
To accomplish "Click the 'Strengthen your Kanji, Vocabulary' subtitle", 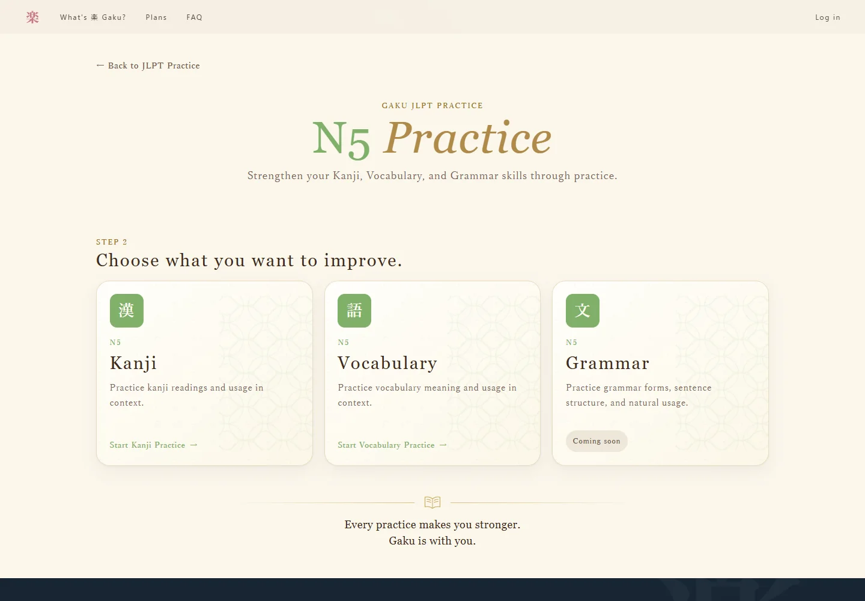I will (x=432, y=175).
